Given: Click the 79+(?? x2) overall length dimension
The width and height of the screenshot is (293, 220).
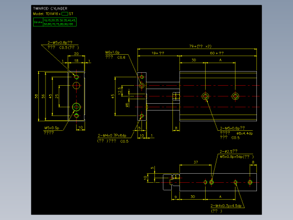Looking at the screenshot, I should click(200, 46).
